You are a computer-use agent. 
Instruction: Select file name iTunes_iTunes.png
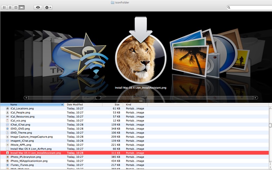point(22,165)
